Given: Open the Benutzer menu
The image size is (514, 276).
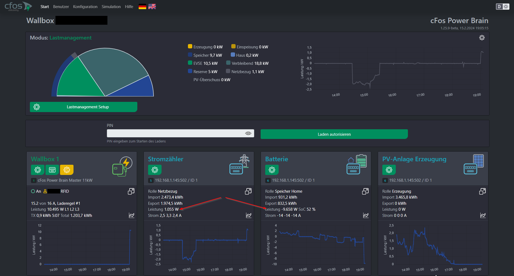Looking at the screenshot, I should click(61, 7).
